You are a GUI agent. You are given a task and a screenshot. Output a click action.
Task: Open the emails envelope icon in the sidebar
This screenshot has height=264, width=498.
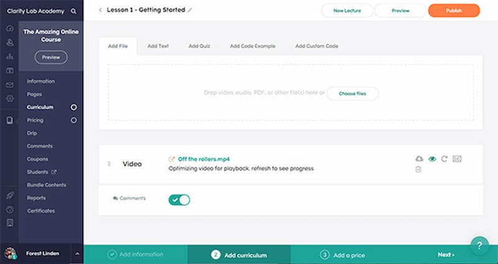(x=10, y=85)
